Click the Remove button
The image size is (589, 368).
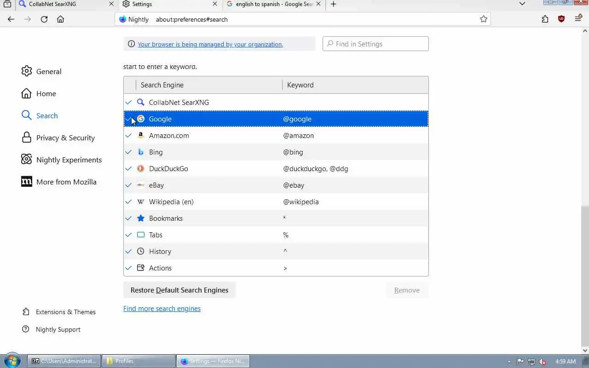point(407,290)
